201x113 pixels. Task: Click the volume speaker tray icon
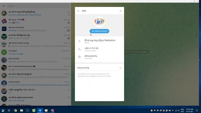[179, 110]
